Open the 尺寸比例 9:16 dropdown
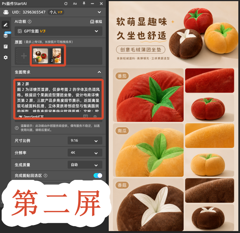This screenshot has height=233, width=240. (x=85, y=141)
